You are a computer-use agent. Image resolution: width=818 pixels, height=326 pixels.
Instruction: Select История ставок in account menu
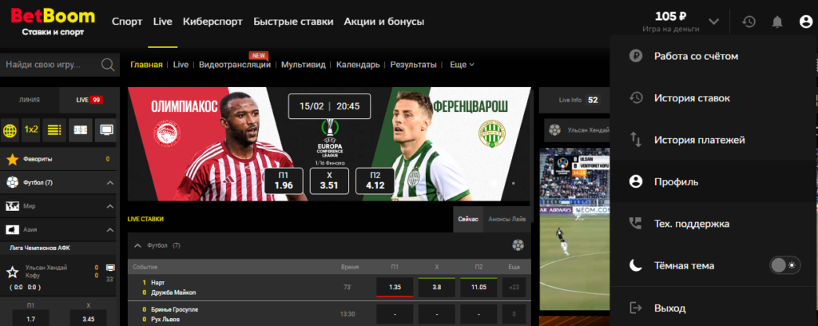coord(713,98)
